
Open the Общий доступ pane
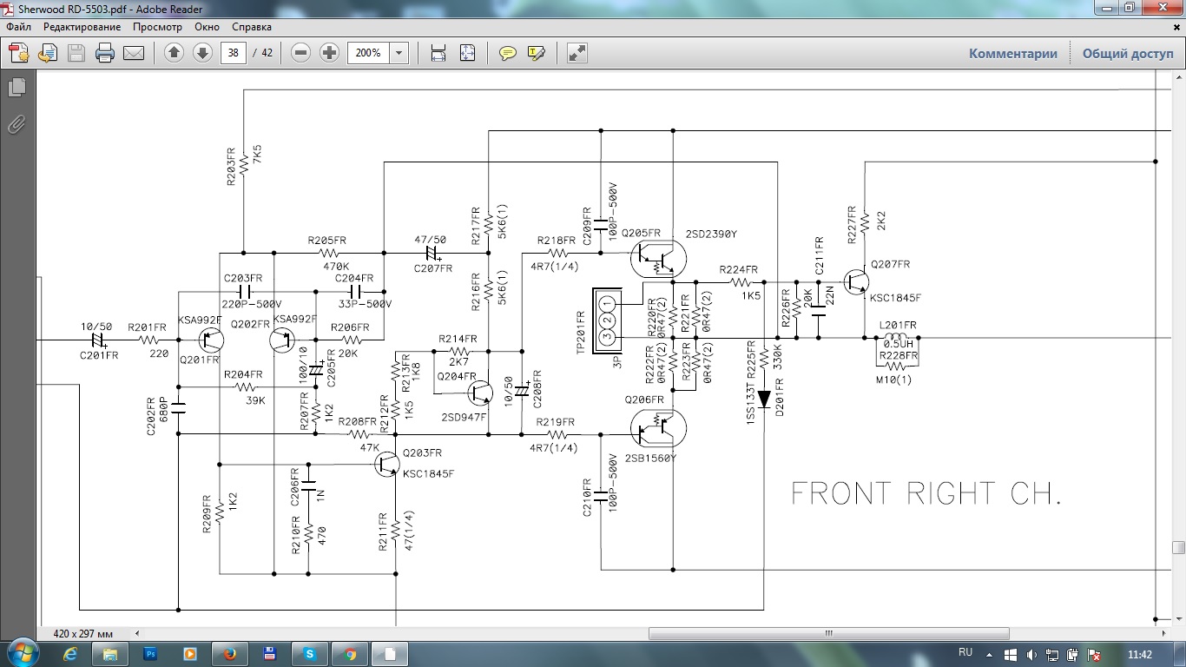click(x=1128, y=53)
